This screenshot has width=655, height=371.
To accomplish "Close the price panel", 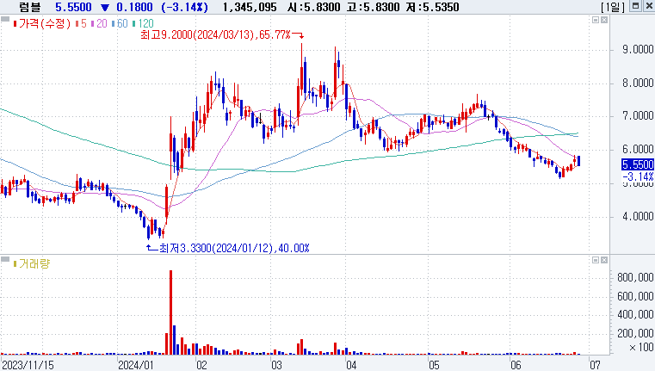I will tap(604, 20).
